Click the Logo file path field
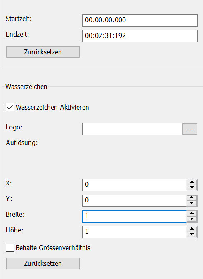This screenshot has width=203, height=279. [x=132, y=129]
